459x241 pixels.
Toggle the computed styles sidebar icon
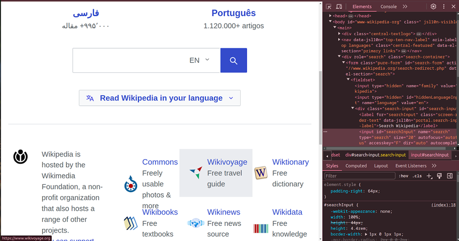point(450,176)
